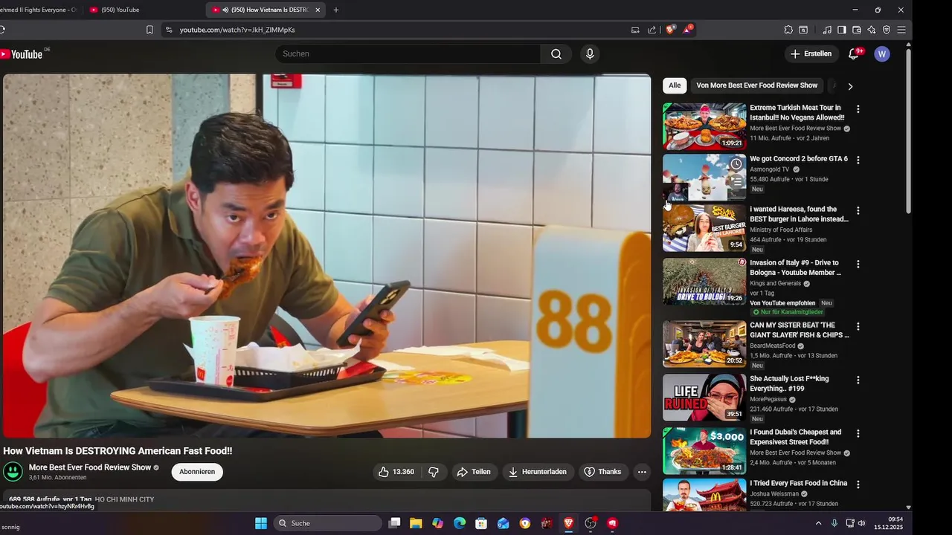The height and width of the screenshot is (535, 952).
Task: Click the search magnifier button on YouTube
Action: coord(556,54)
